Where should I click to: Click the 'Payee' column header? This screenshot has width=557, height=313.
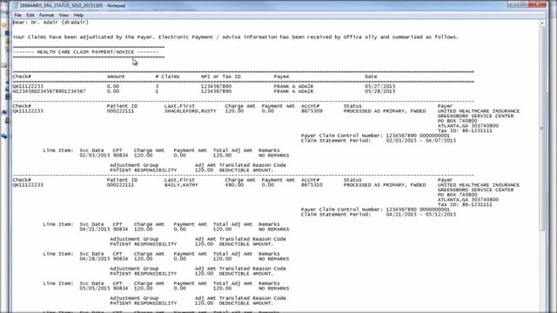point(281,77)
